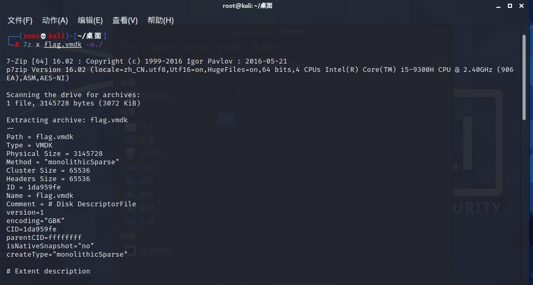Click the -o./ option in the command
This screenshot has height=285, width=533.
(94, 45)
